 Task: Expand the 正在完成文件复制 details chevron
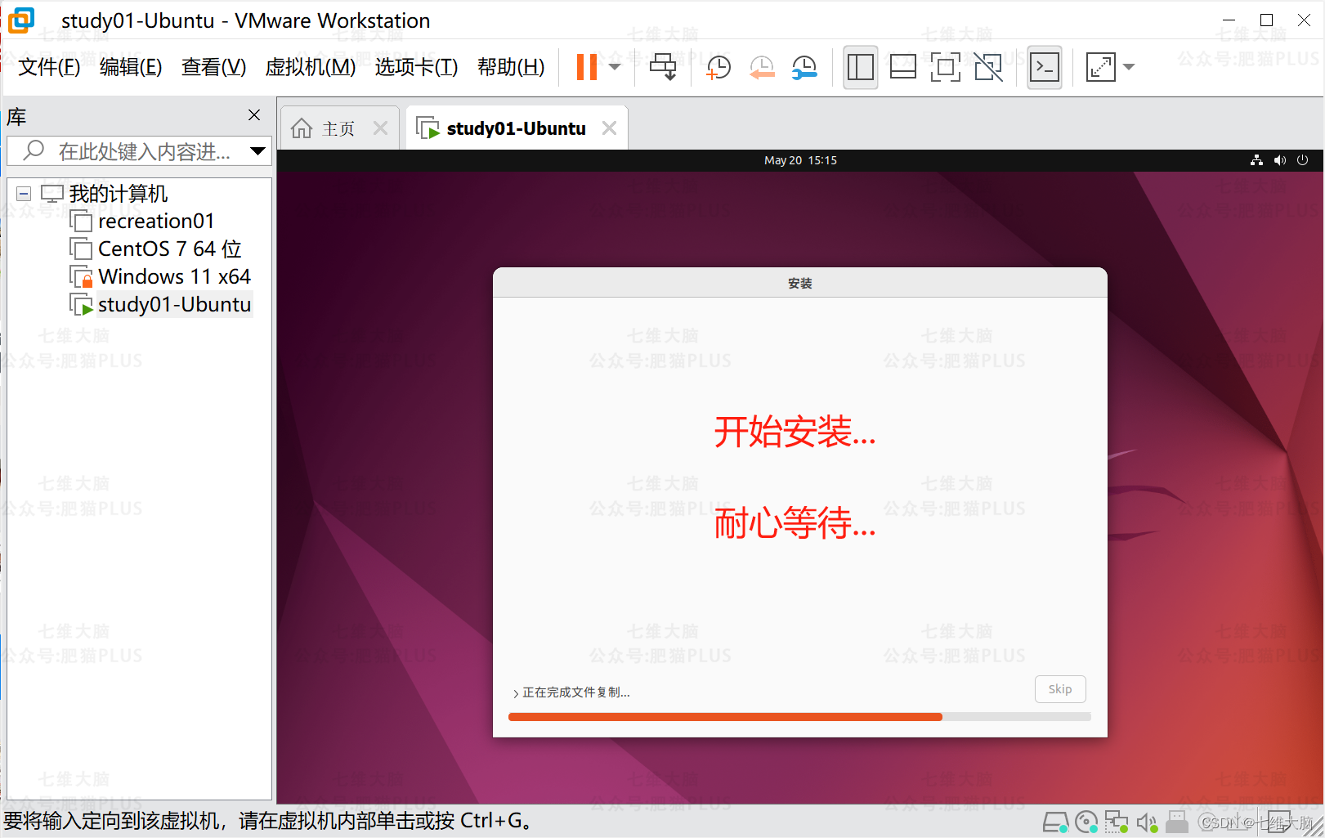pos(516,693)
